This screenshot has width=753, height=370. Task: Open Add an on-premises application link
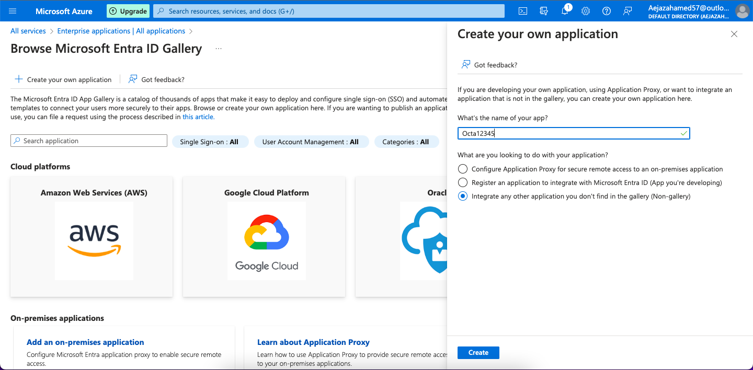(x=85, y=342)
